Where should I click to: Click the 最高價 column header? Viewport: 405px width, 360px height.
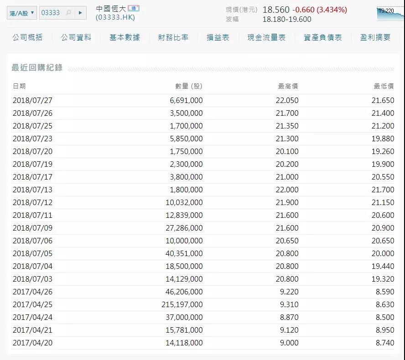click(x=288, y=86)
